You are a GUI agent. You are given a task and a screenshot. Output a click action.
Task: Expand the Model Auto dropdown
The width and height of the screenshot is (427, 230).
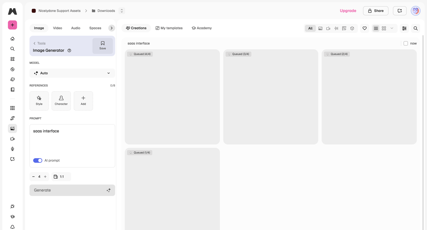[72, 73]
